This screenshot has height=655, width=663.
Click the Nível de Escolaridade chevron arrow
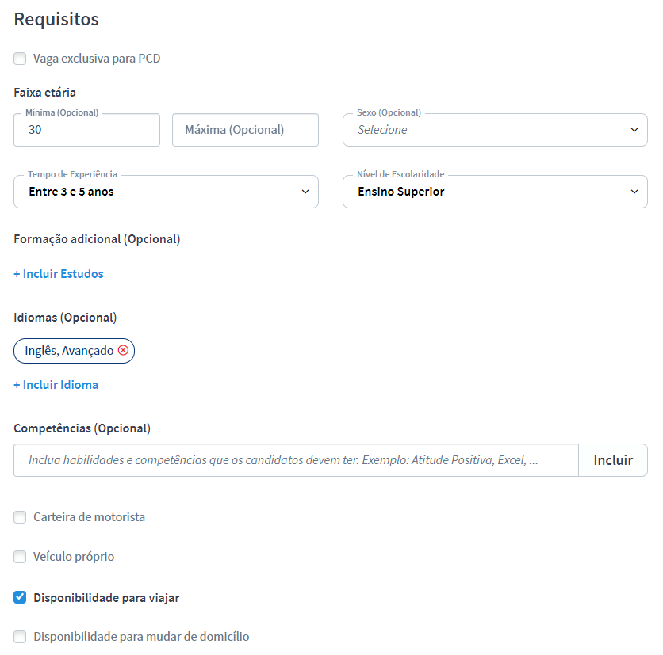point(634,192)
